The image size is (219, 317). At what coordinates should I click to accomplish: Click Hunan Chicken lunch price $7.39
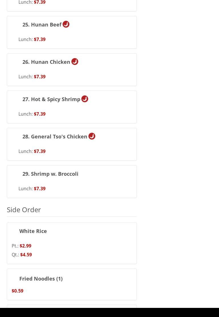[x=40, y=77]
